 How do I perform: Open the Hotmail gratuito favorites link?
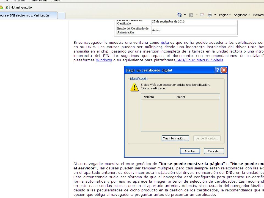tap(21, 7)
